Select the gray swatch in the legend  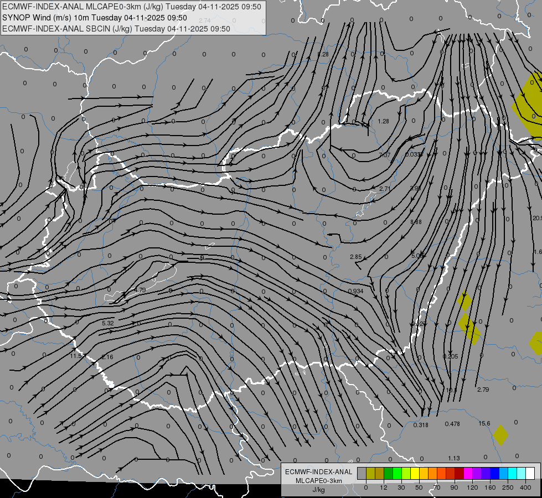tap(362, 474)
